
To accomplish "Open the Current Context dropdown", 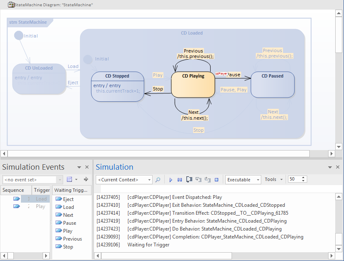I will point(150,179).
